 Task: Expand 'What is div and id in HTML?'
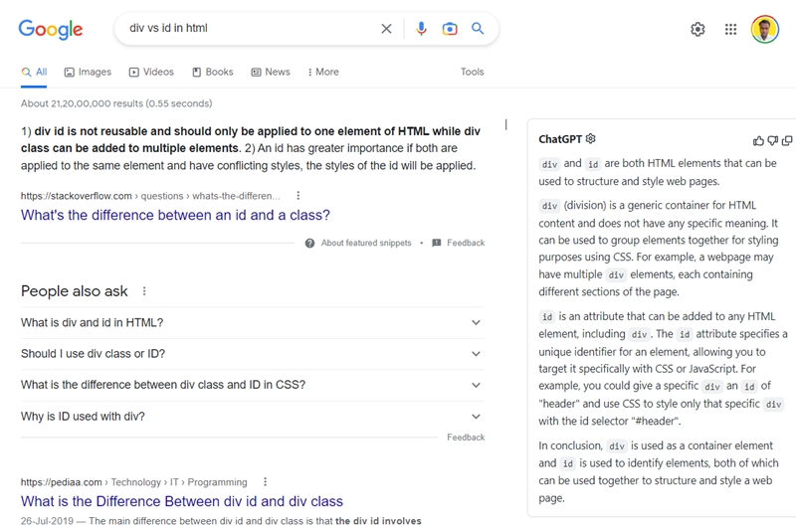point(253,322)
